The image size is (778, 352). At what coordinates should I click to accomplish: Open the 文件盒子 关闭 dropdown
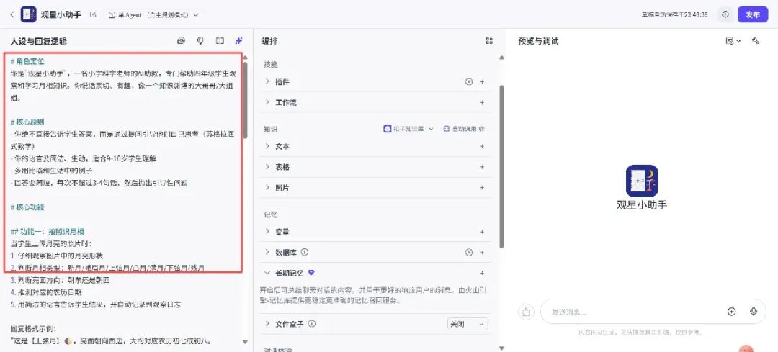[x=468, y=324]
